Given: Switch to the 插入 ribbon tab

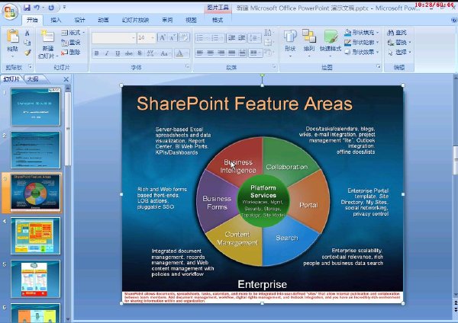Looking at the screenshot, I should tap(56, 20).
